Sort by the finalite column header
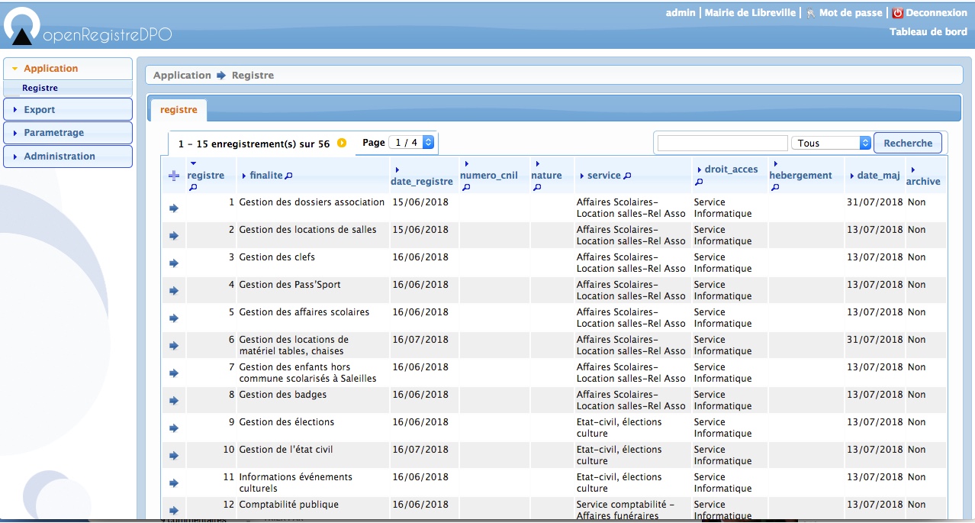Image resolution: width=975 pixels, height=523 pixels. pyautogui.click(x=265, y=176)
